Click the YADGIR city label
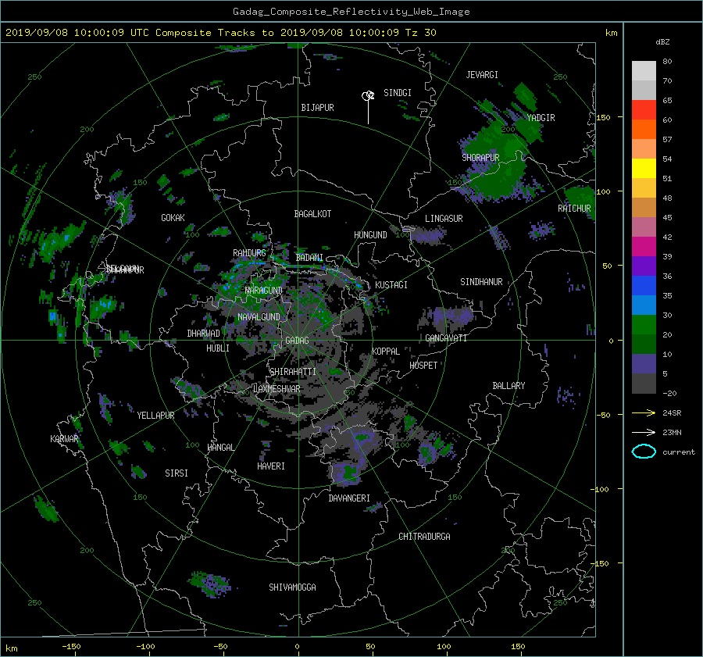The height and width of the screenshot is (657, 703). (541, 118)
